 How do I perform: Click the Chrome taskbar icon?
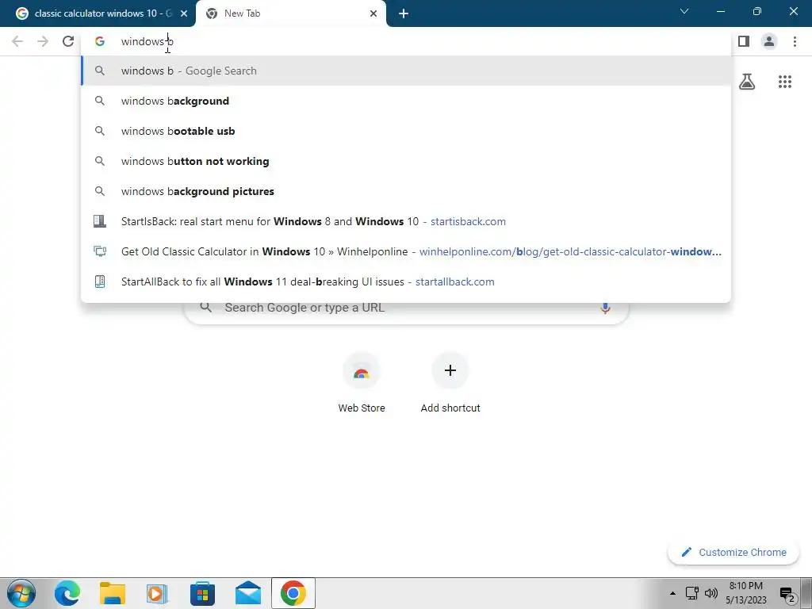(293, 593)
